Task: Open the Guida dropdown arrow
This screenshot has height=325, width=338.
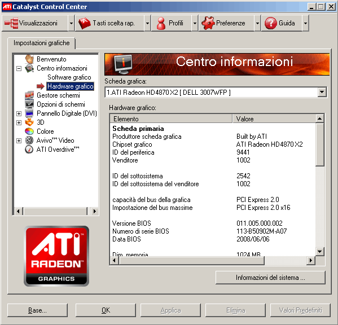Action: (305, 23)
